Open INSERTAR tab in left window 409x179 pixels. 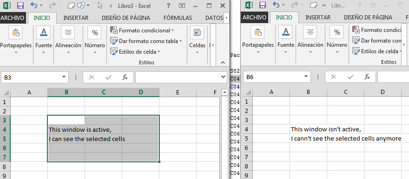point(76,18)
